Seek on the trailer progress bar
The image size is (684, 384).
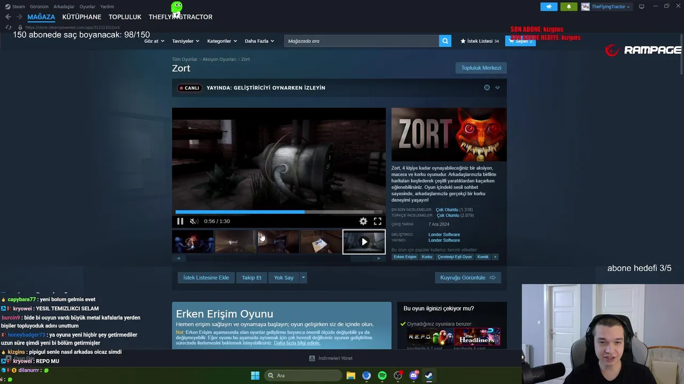278,212
